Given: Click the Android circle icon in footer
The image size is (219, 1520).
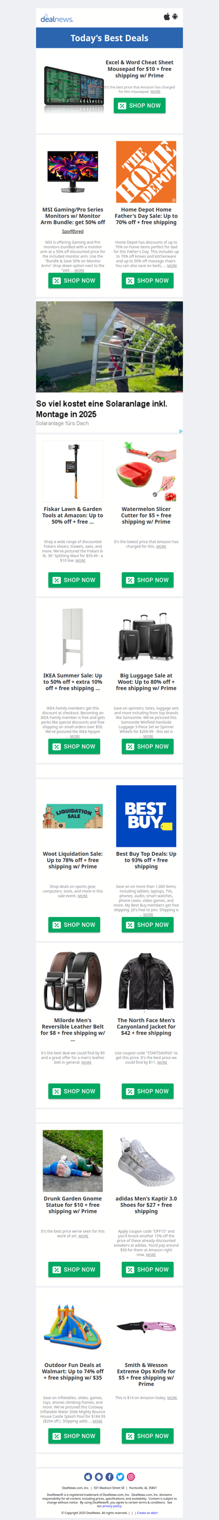Looking at the screenshot, I should point(99,1477).
